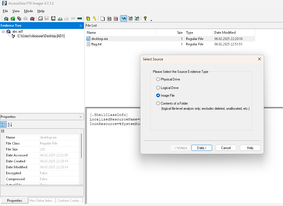Click the Create Disk Image icon
Image resolution: width=283 pixels, height=206 pixels.
(41, 19)
